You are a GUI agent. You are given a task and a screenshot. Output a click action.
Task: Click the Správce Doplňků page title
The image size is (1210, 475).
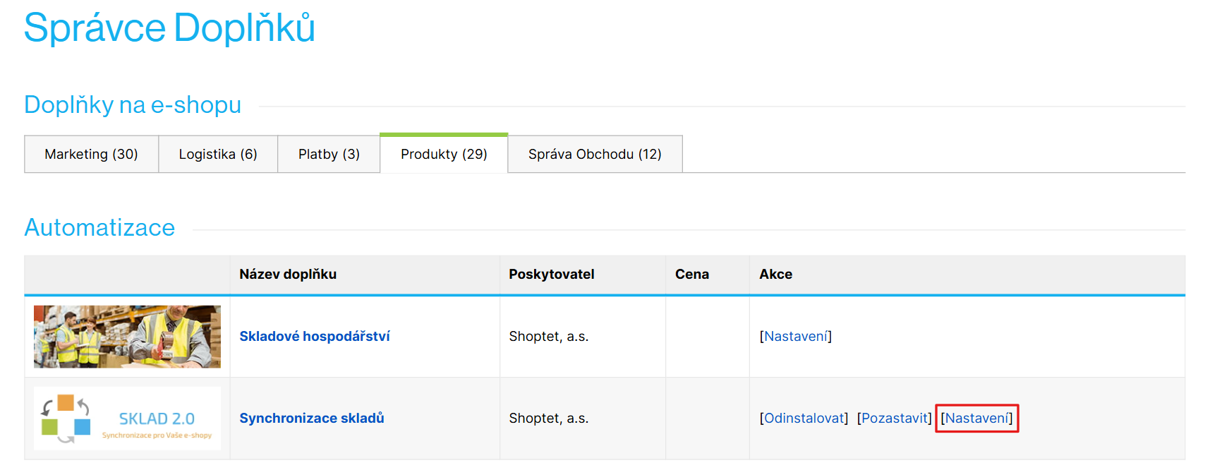point(169,28)
